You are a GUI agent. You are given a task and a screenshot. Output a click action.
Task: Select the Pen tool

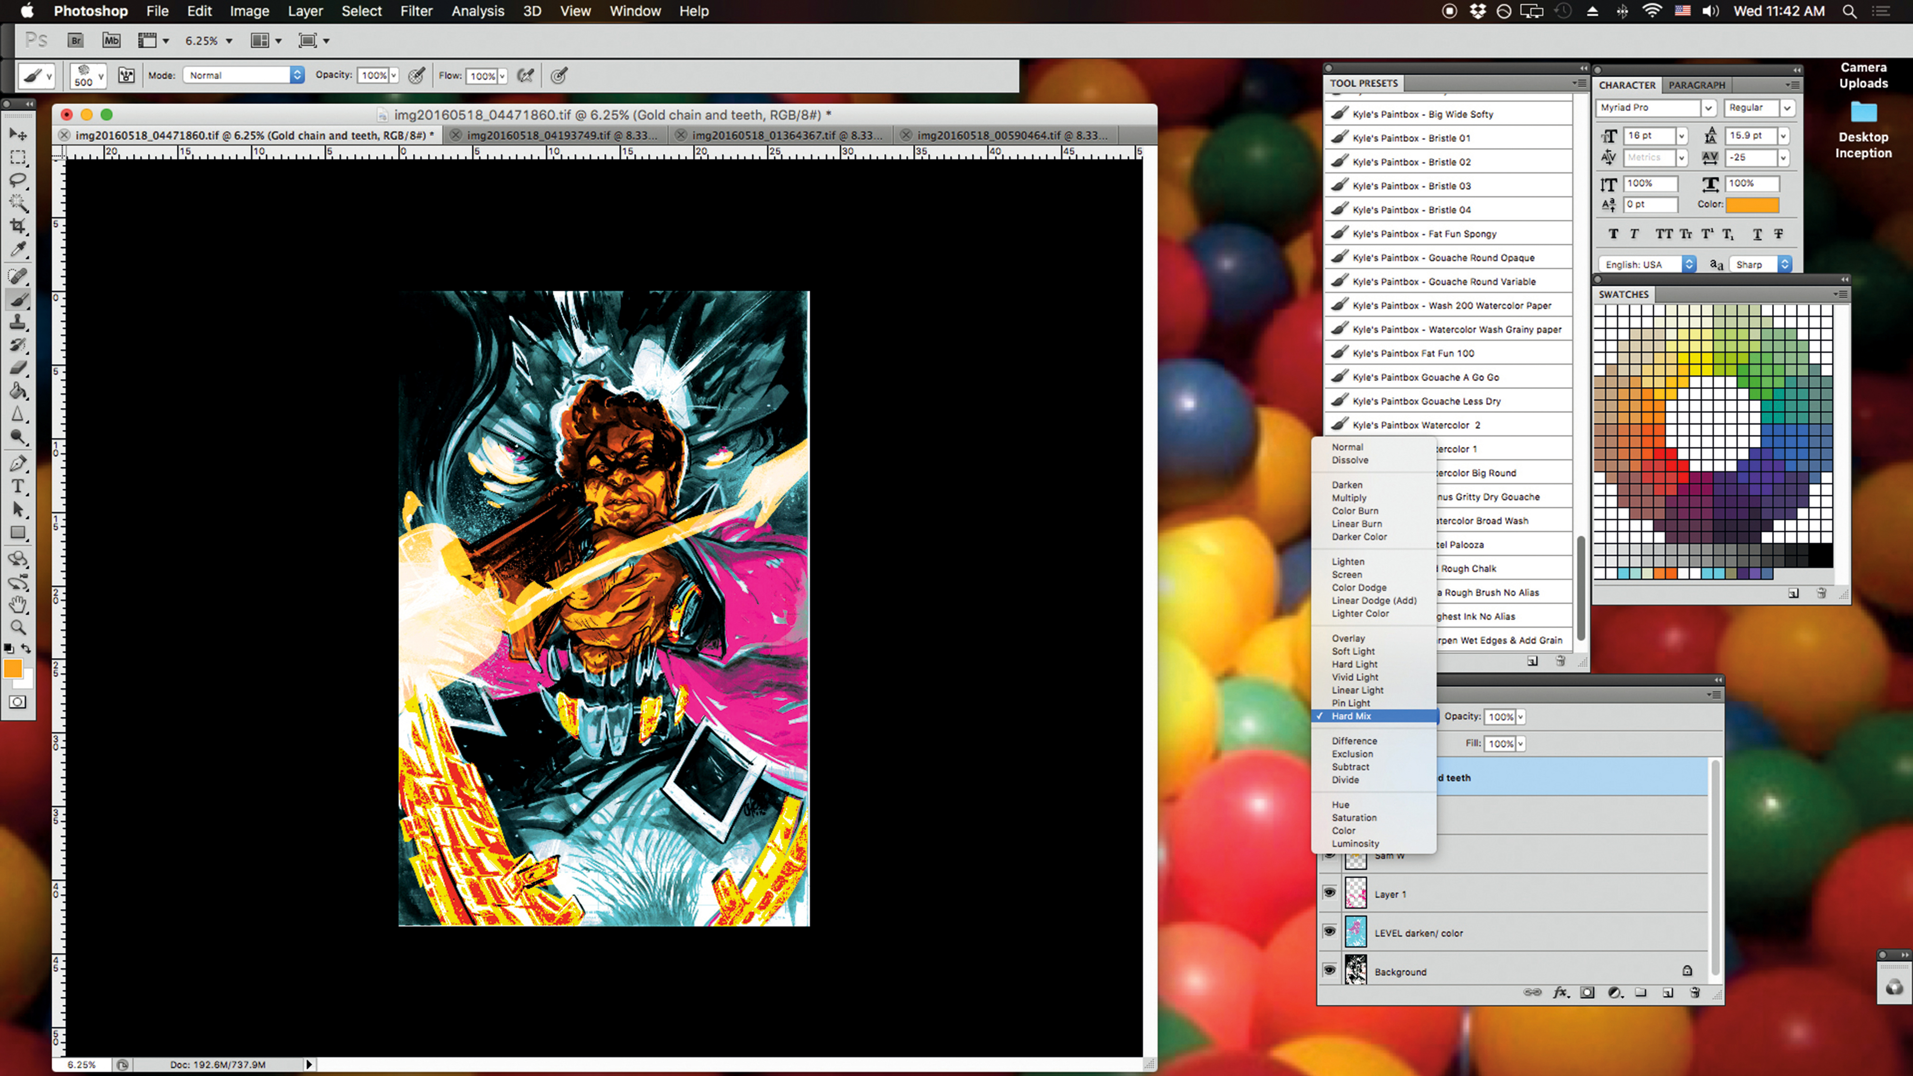pyautogui.click(x=18, y=464)
